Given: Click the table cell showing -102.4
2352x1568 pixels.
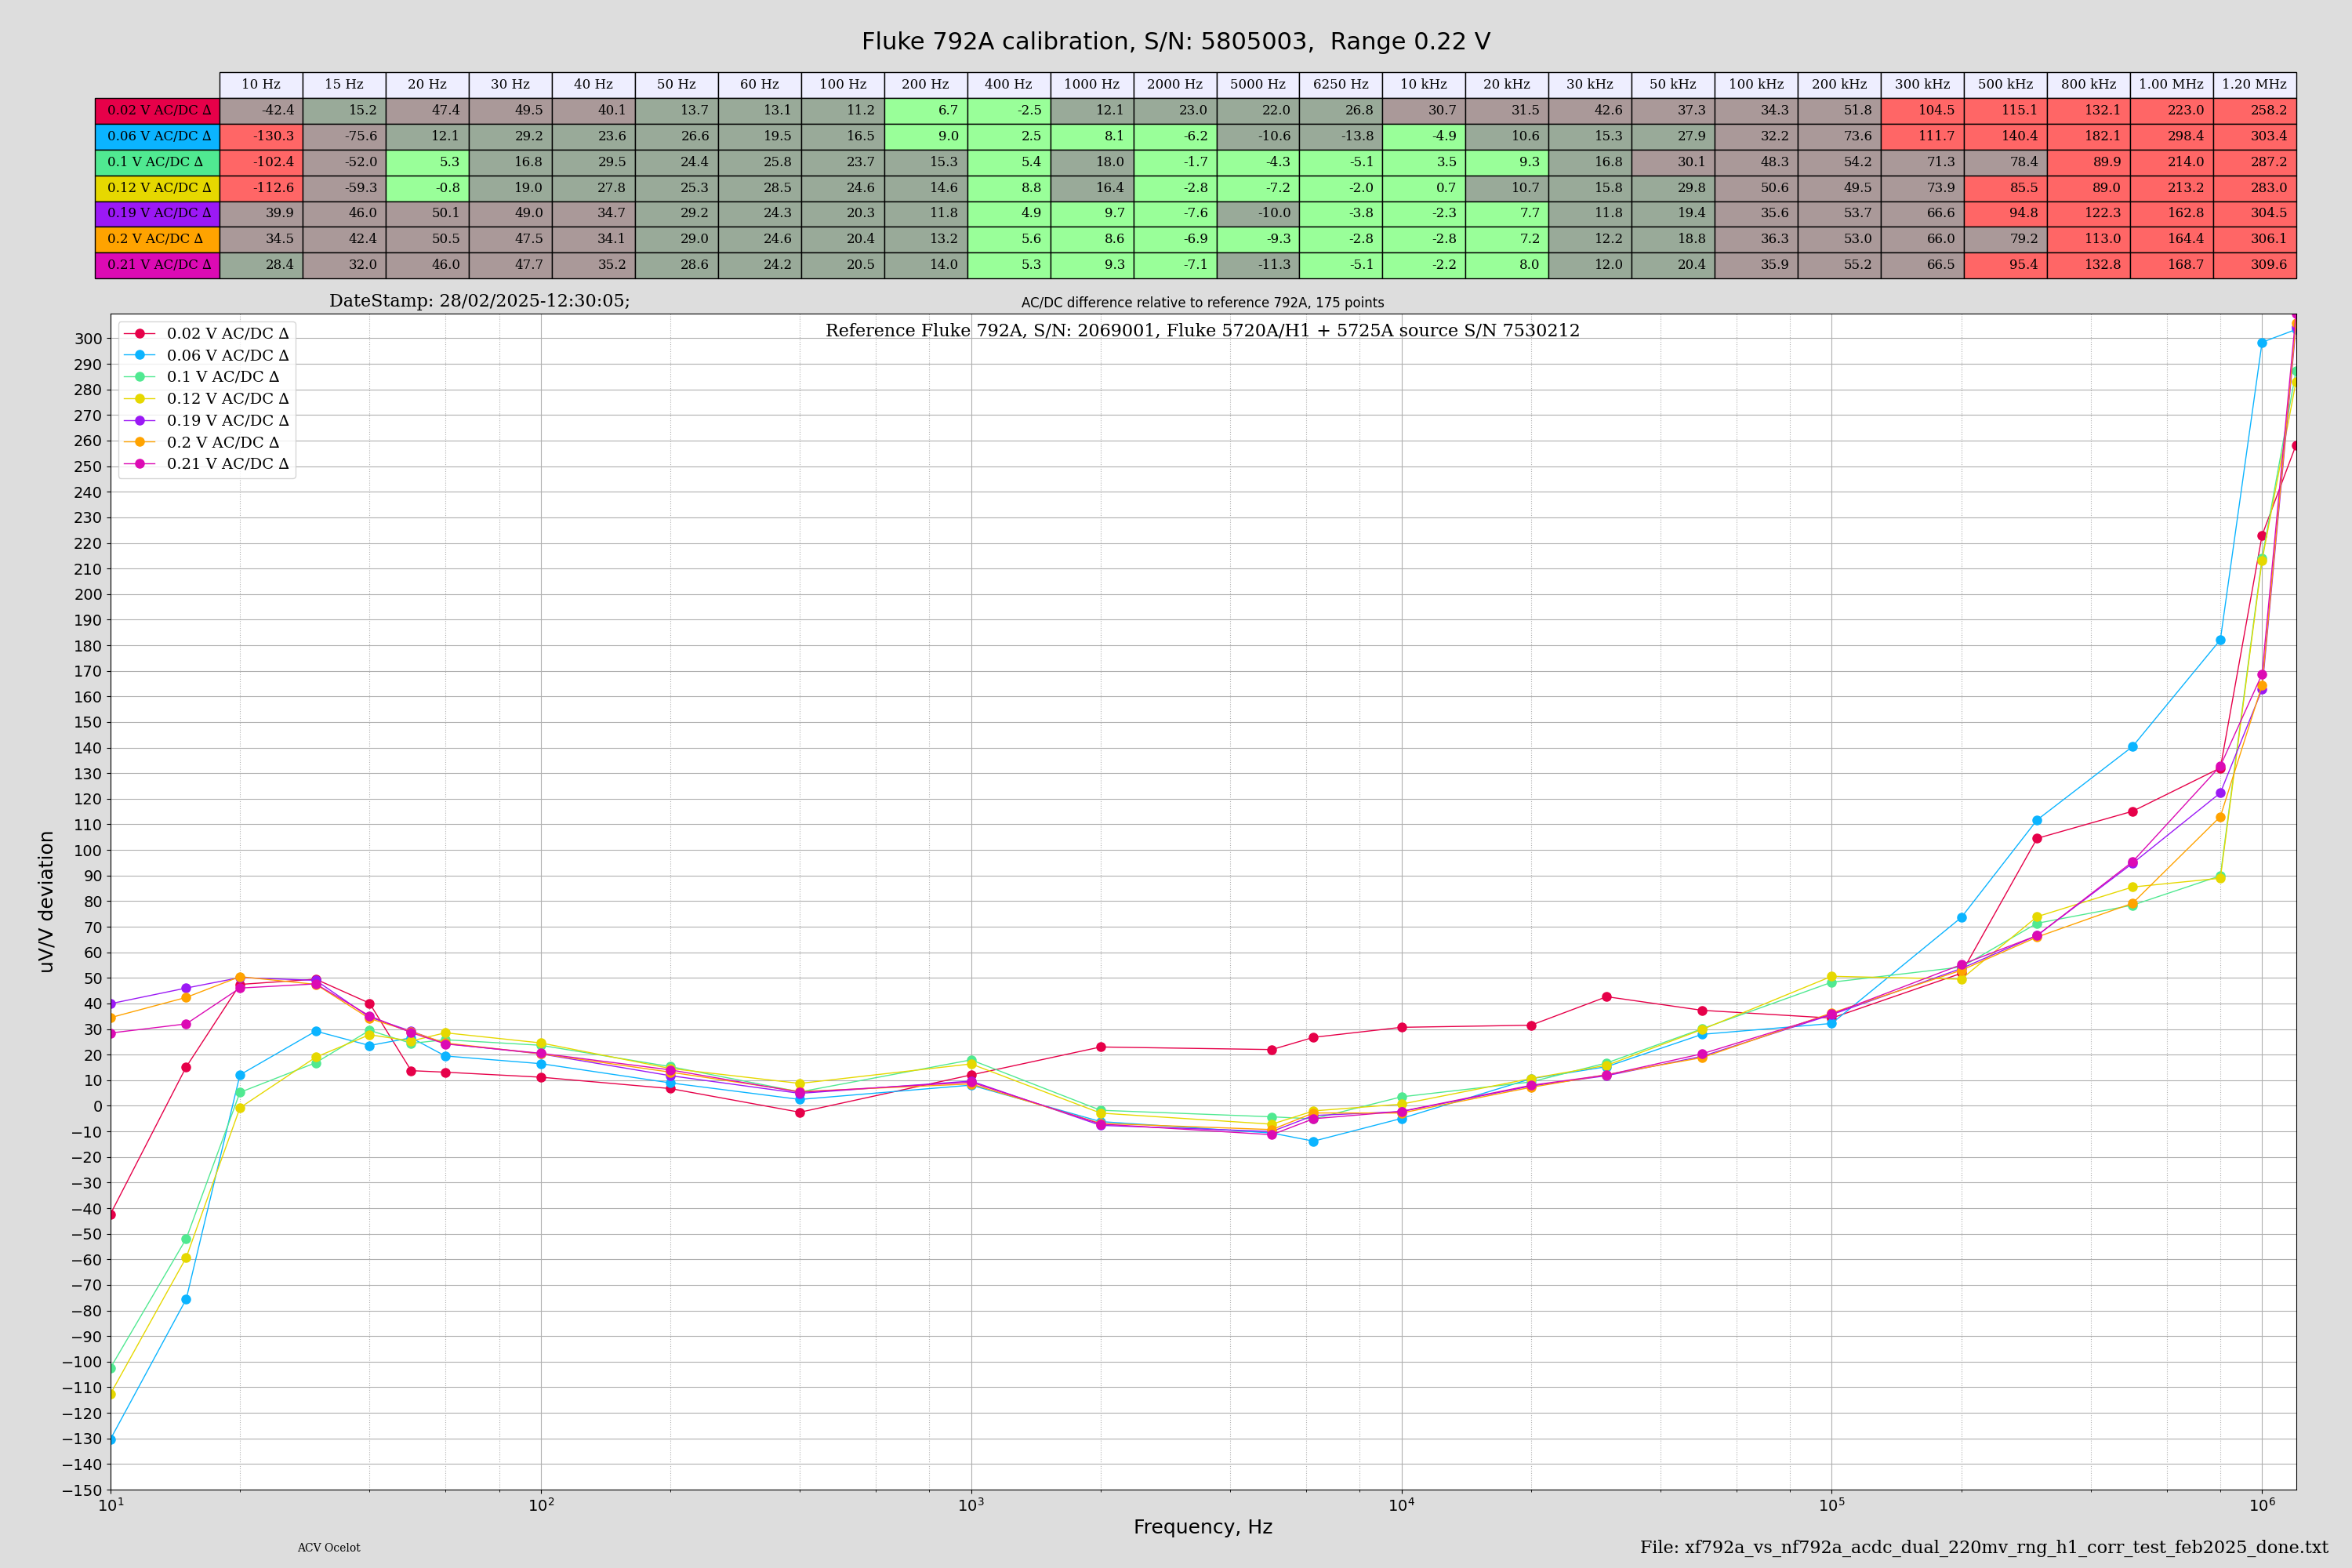Looking at the screenshot, I should 261,162.
